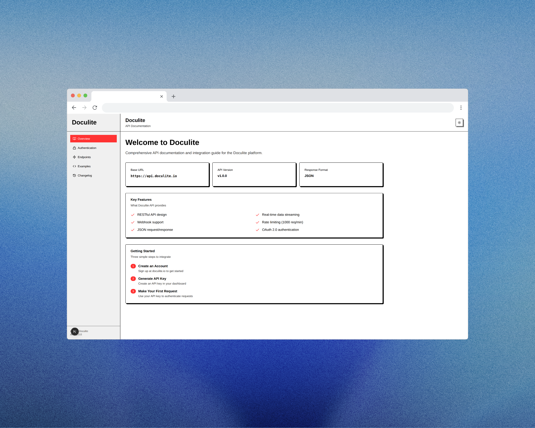Viewport: 535px width, 428px height.
Task: Switch to the Authentication section
Action: (87, 148)
